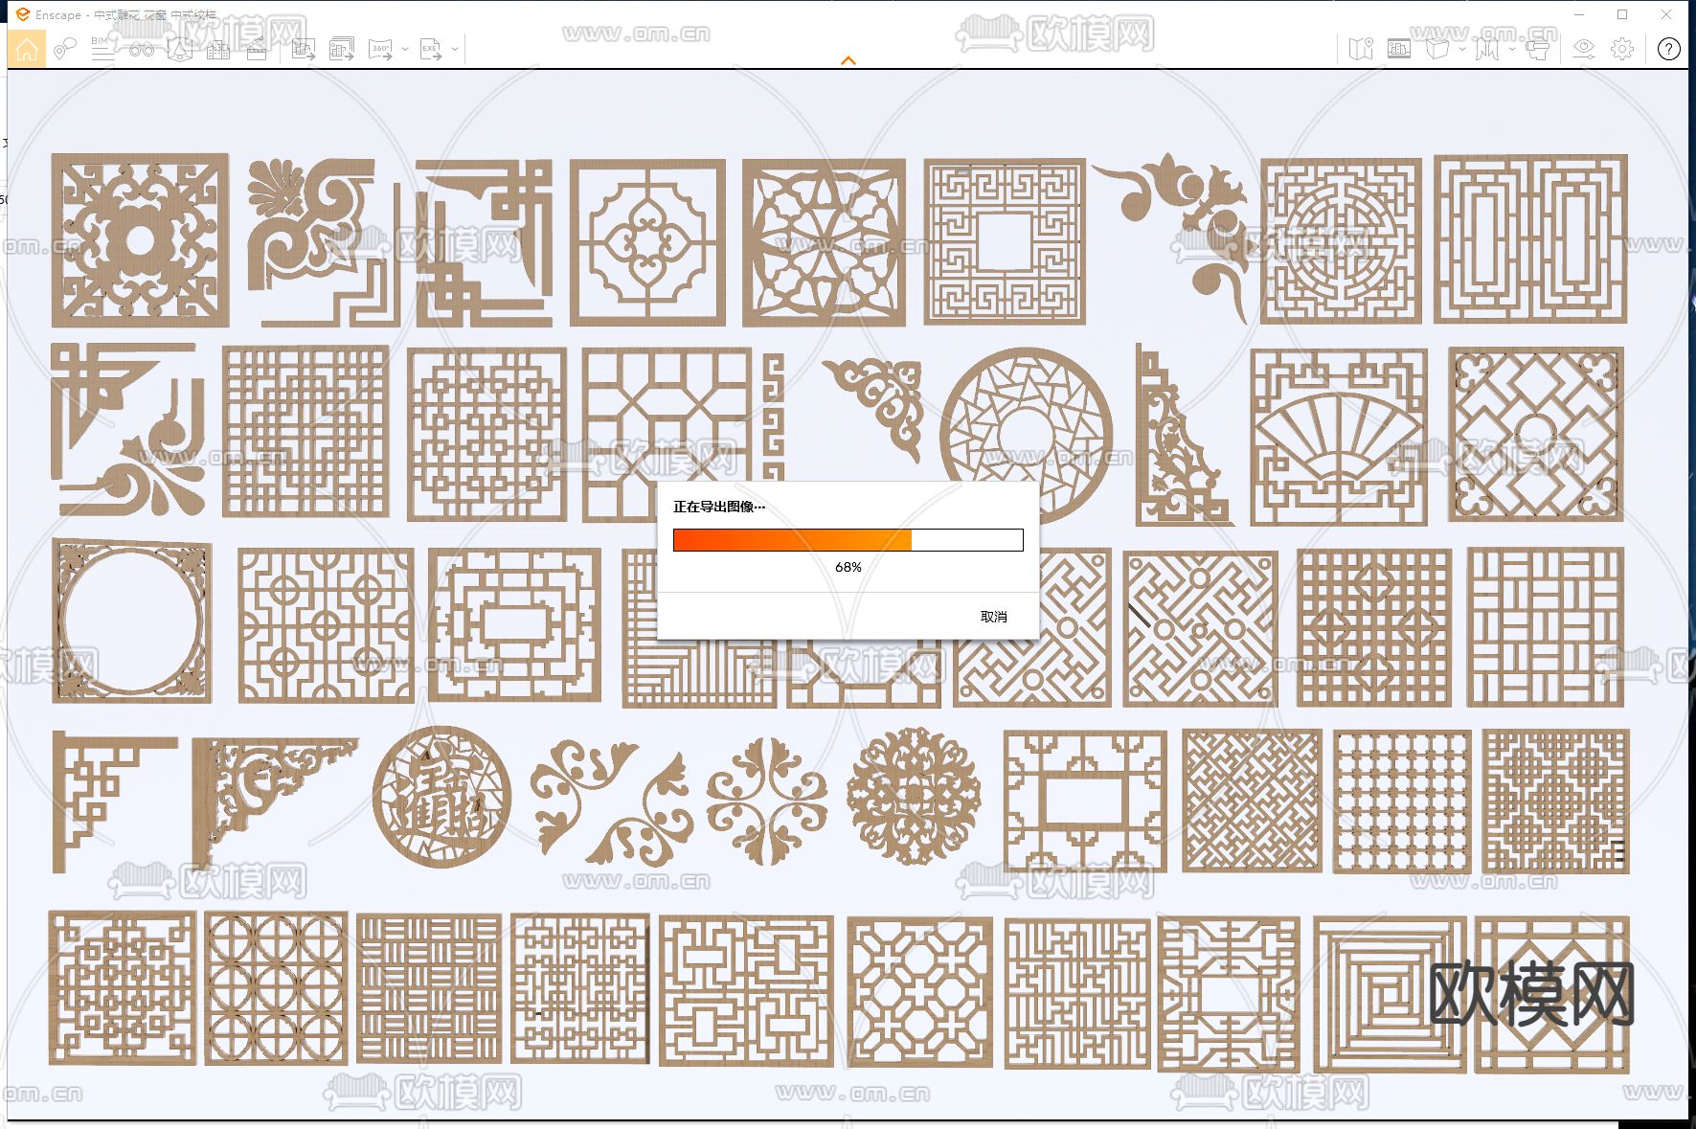The image size is (1696, 1129).
Task: Open the help question mark icon
Action: tap(1669, 49)
